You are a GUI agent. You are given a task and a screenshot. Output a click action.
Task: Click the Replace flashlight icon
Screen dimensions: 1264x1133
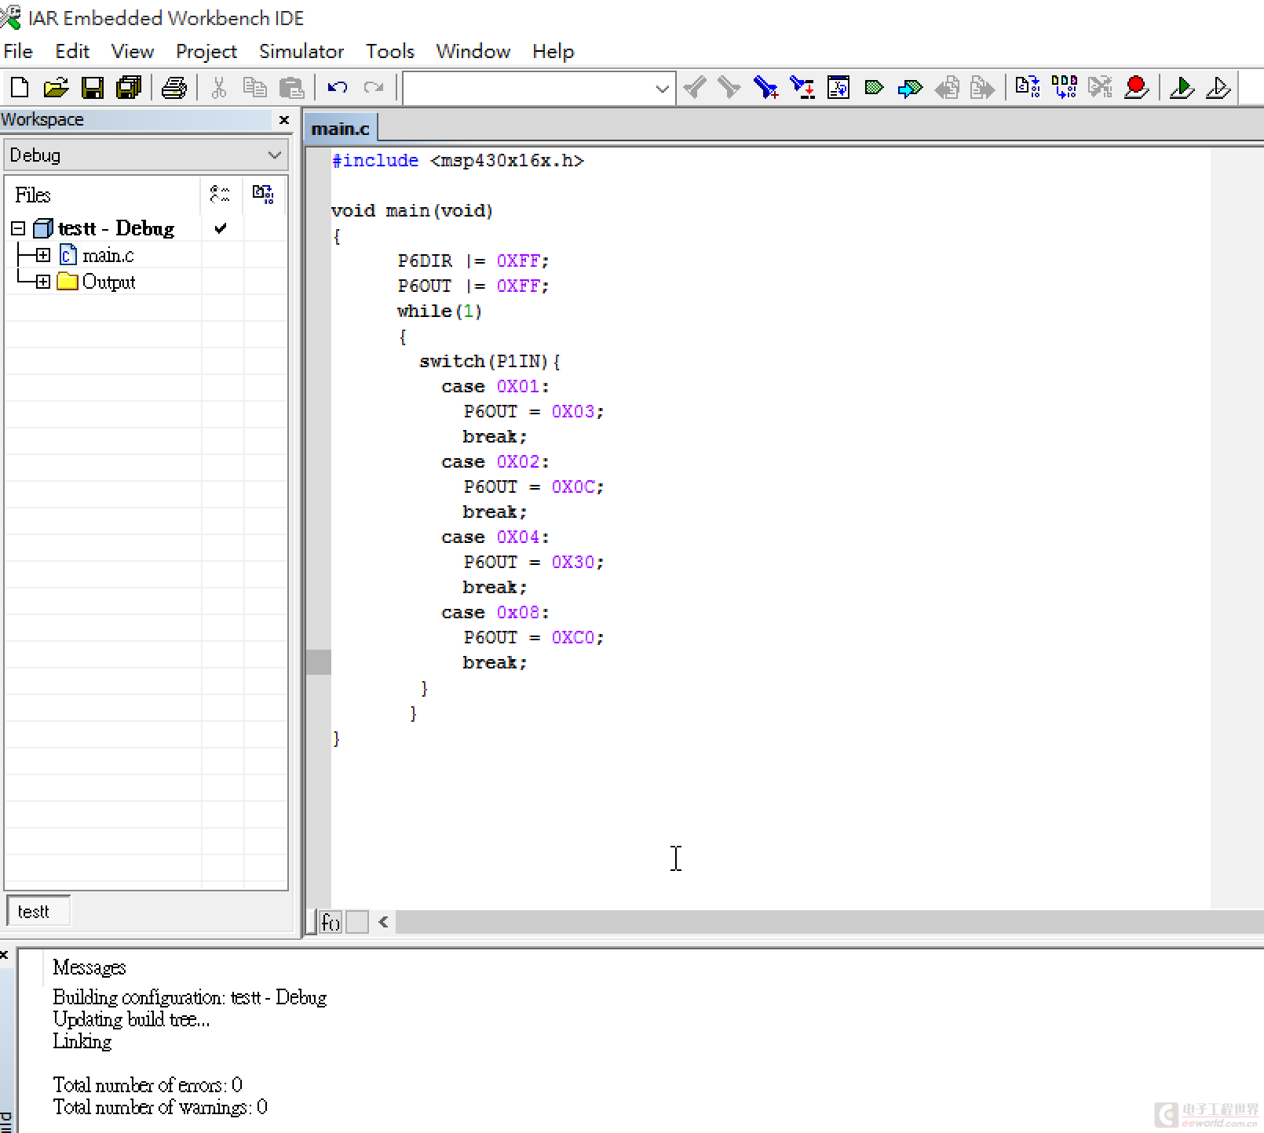802,87
